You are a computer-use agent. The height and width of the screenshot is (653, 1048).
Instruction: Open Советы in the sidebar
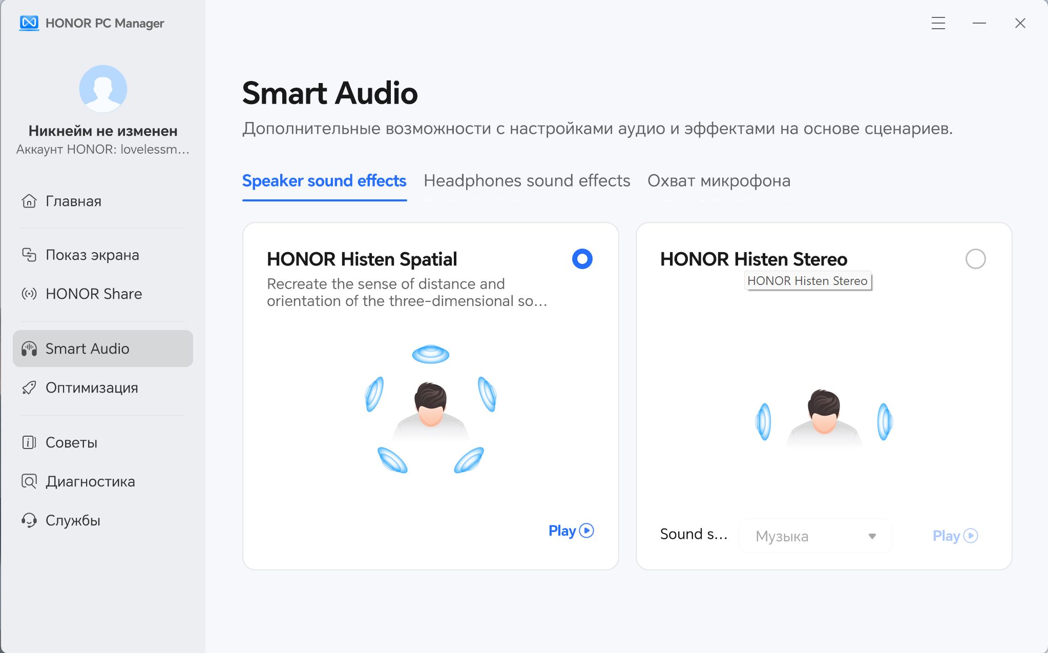coord(103,442)
